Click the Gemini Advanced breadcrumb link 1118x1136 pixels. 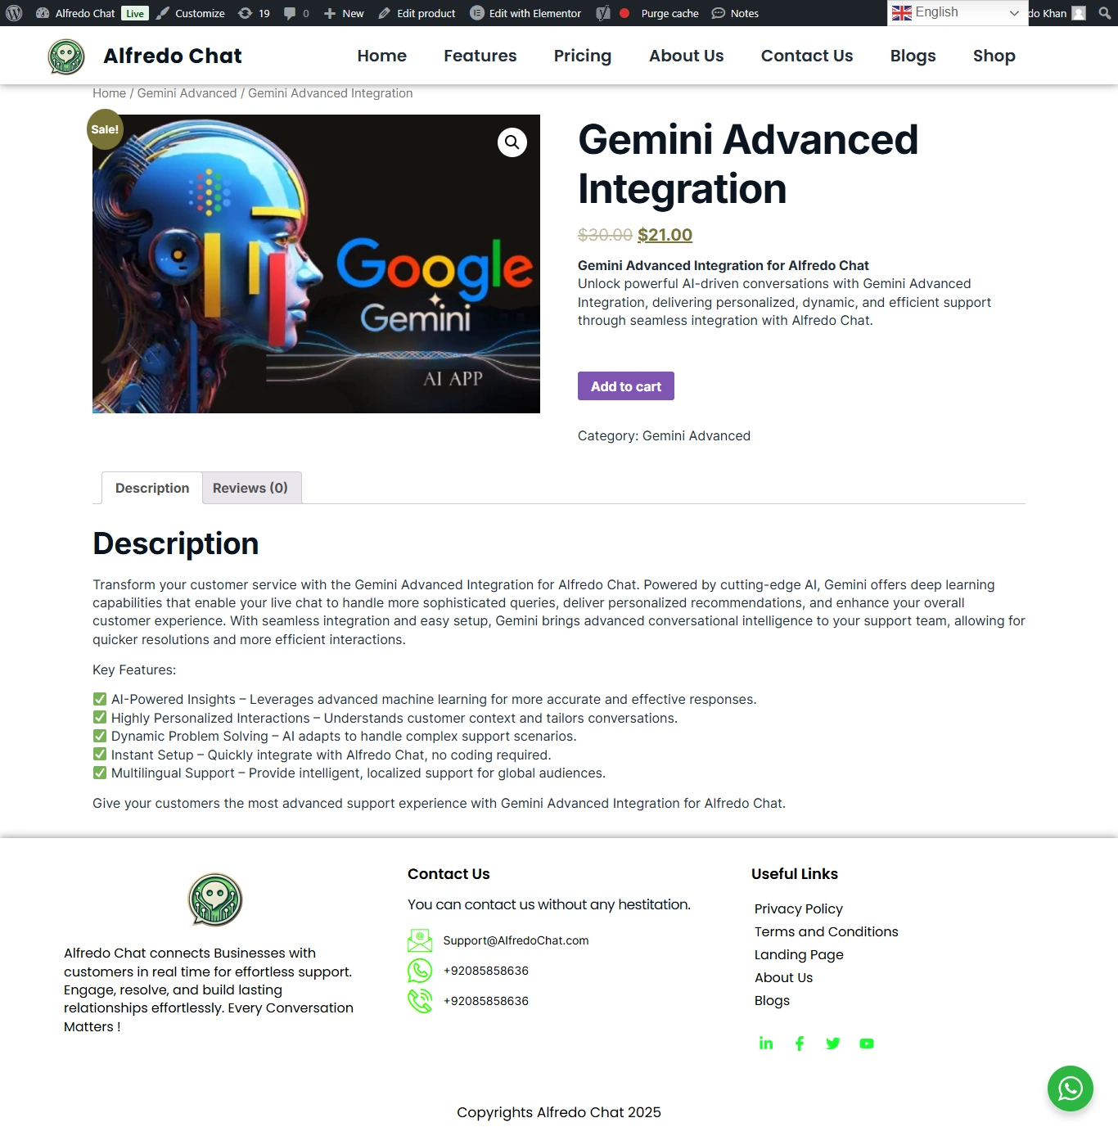click(x=187, y=93)
